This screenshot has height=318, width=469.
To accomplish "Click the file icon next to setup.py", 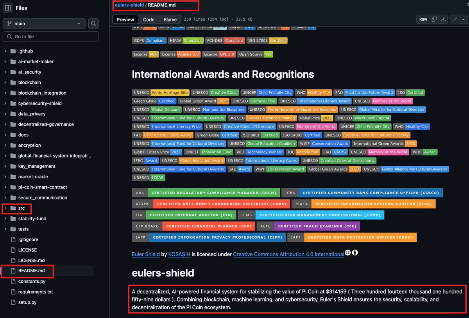I will coord(13,302).
